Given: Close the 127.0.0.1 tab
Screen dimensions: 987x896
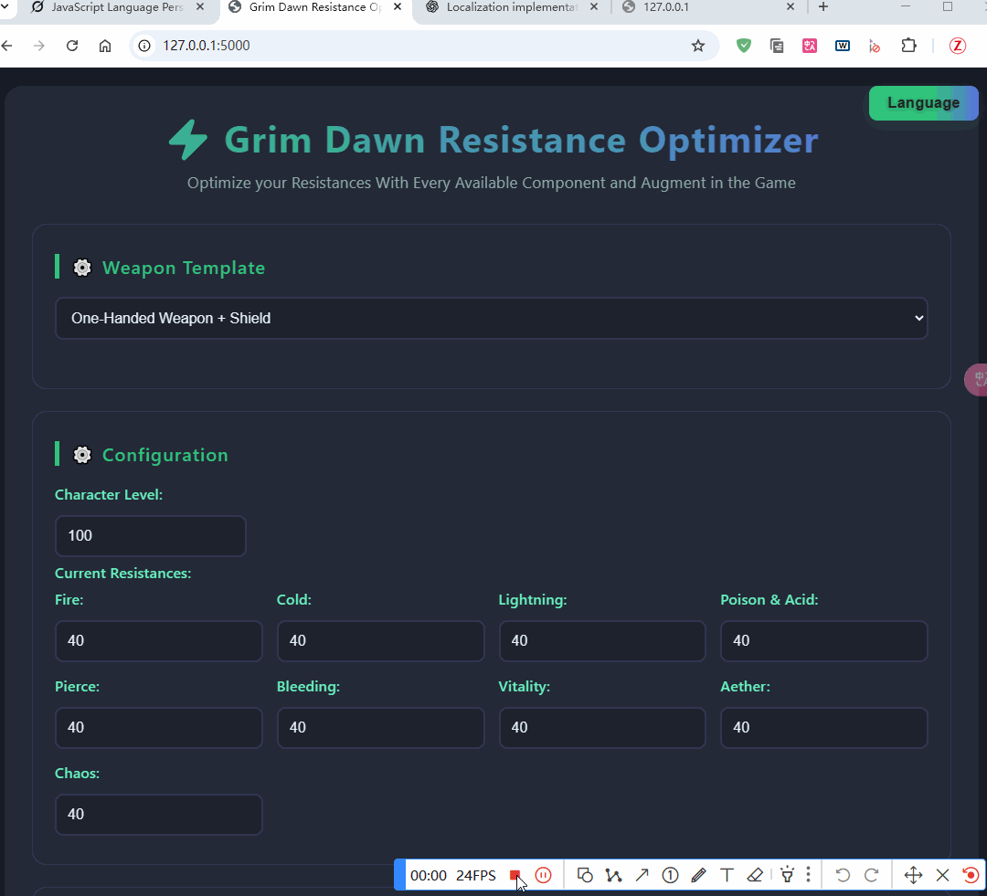Looking at the screenshot, I should pos(791,7).
